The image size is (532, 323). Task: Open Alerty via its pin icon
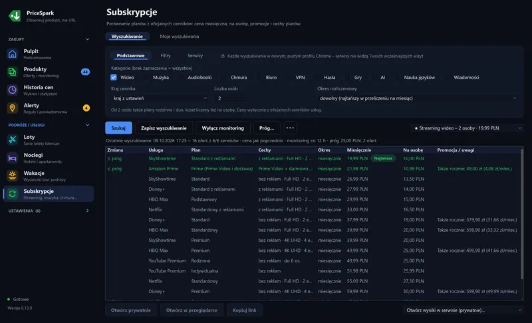pos(13,108)
